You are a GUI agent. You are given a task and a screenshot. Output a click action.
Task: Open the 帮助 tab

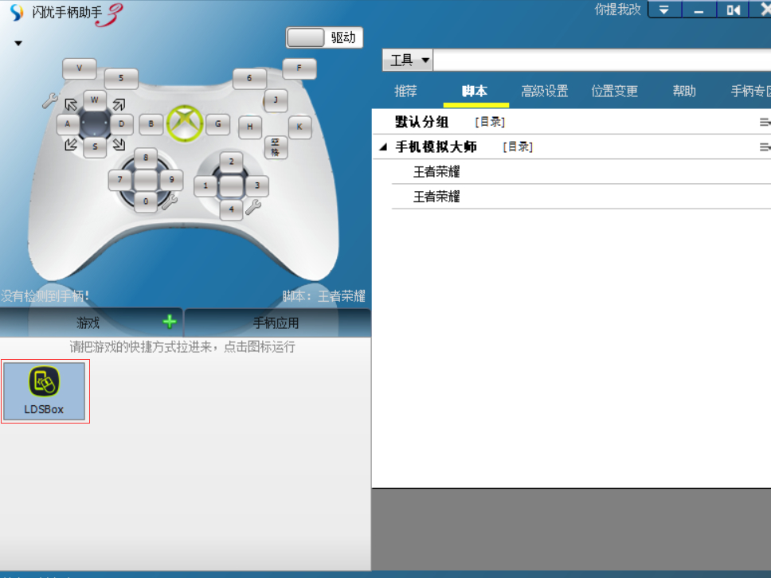(x=684, y=91)
